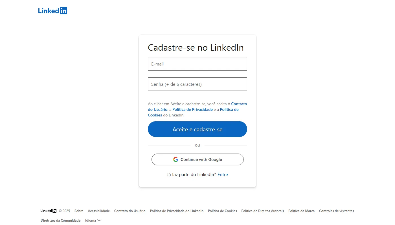Open Política de Privacidade link in form
Viewport: 395px width, 225px height.
(x=192, y=109)
